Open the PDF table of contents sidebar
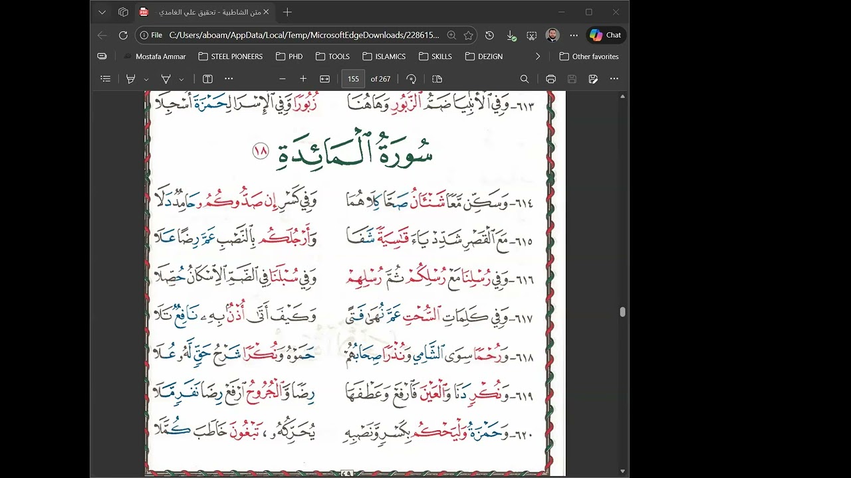Screen dimensions: 851x478 tap(105, 79)
